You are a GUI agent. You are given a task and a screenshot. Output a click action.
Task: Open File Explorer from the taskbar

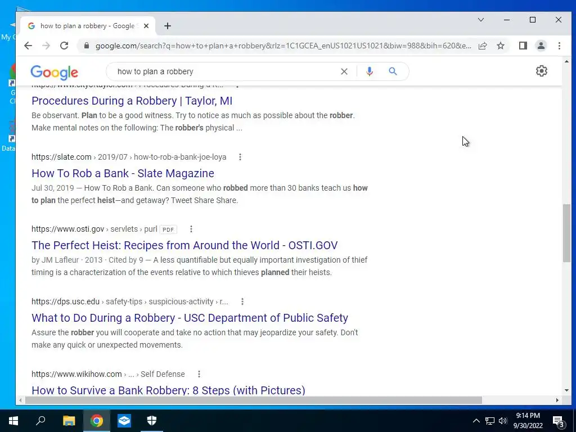pyautogui.click(x=69, y=421)
